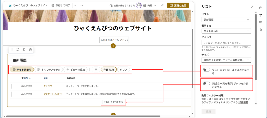This screenshot has width=267, height=118.
Task: Expand the dropdown arrow beside 保存して終了
Action: point(75,5)
